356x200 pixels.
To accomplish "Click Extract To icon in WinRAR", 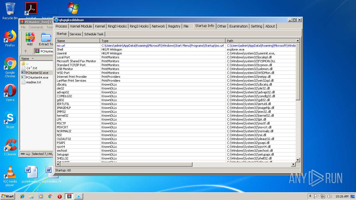I will (46, 39).
